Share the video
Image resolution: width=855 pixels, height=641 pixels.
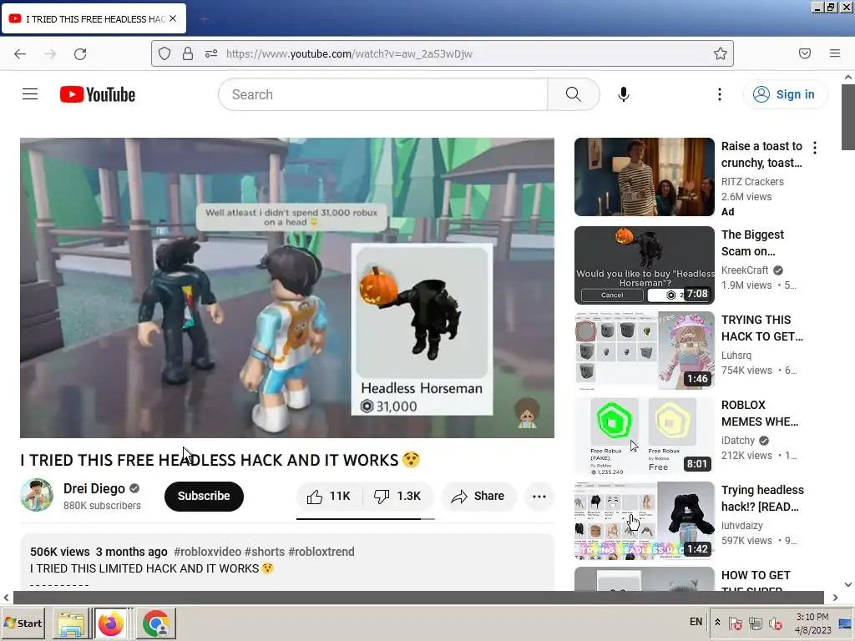click(478, 496)
